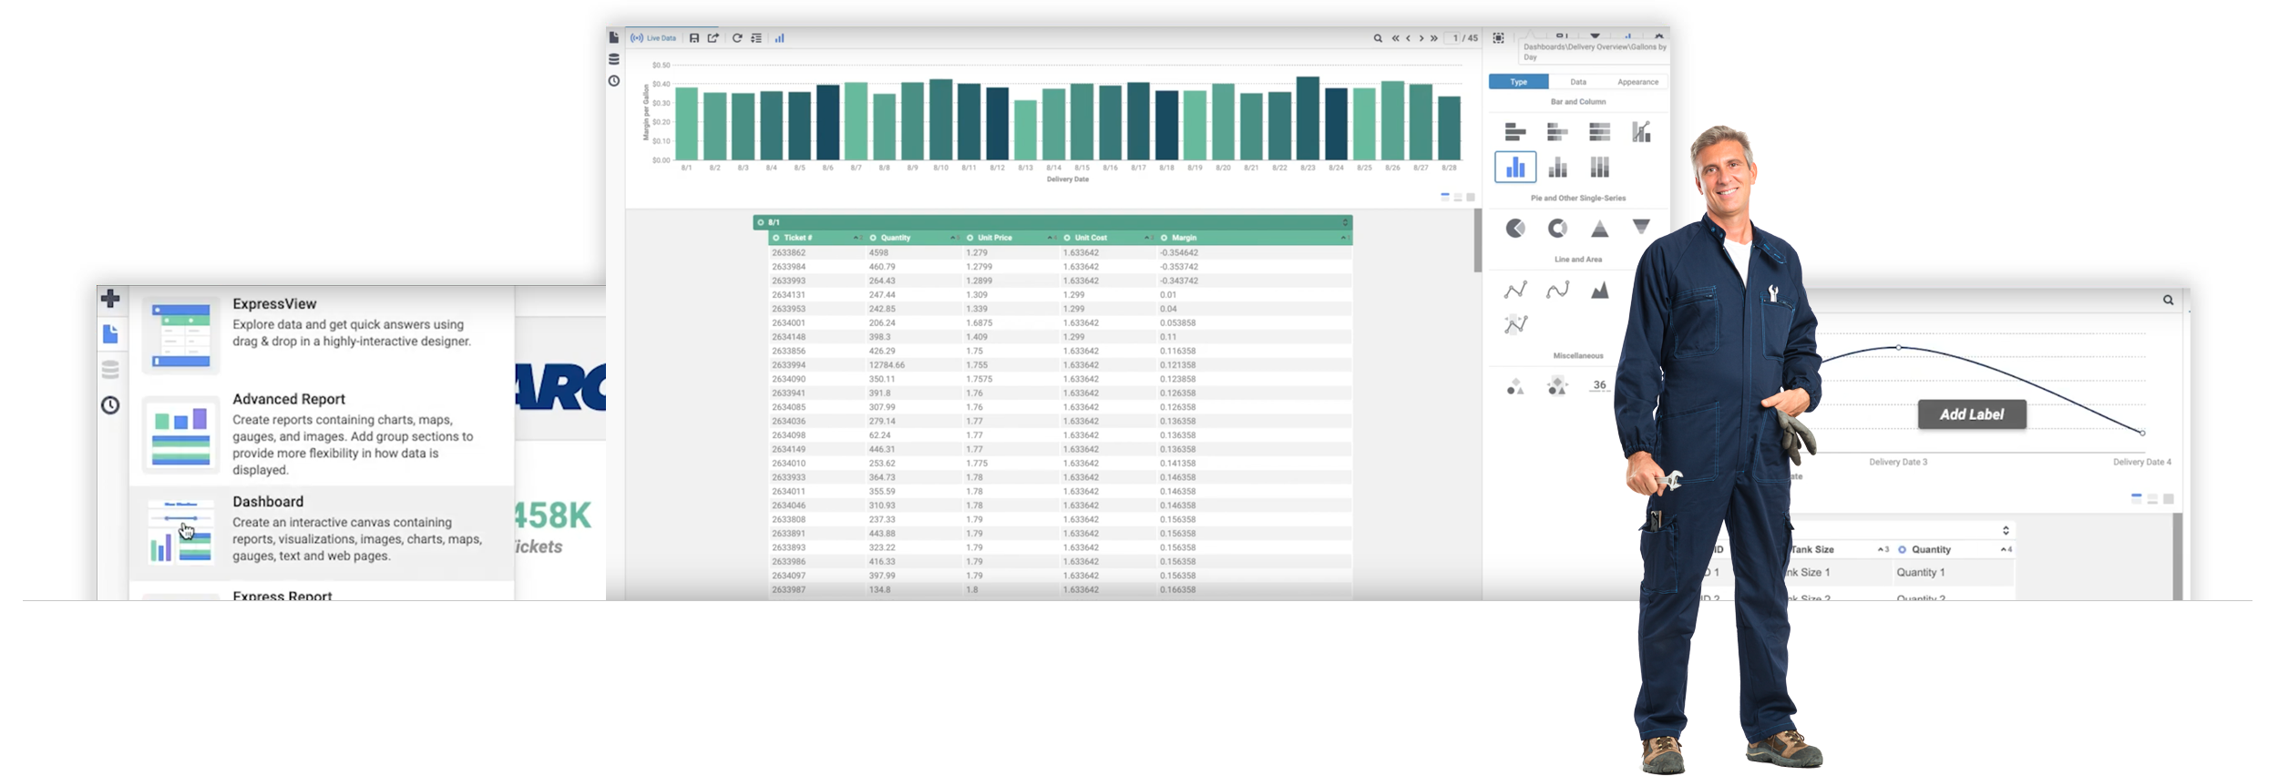This screenshot has width=2278, height=776.
Task: Choose ExpressView report type
Action: 323,334
